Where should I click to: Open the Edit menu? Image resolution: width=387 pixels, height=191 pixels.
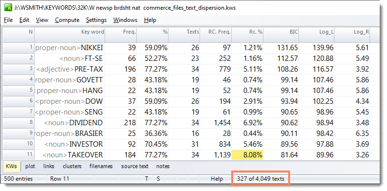(x=24, y=20)
